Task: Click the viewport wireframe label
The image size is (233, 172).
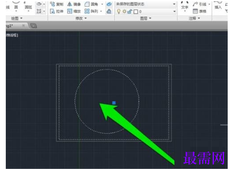Action: (x=12, y=35)
